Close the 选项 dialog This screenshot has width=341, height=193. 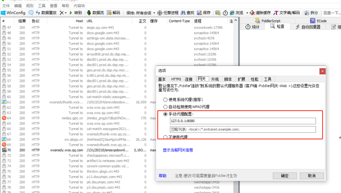(x=322, y=71)
